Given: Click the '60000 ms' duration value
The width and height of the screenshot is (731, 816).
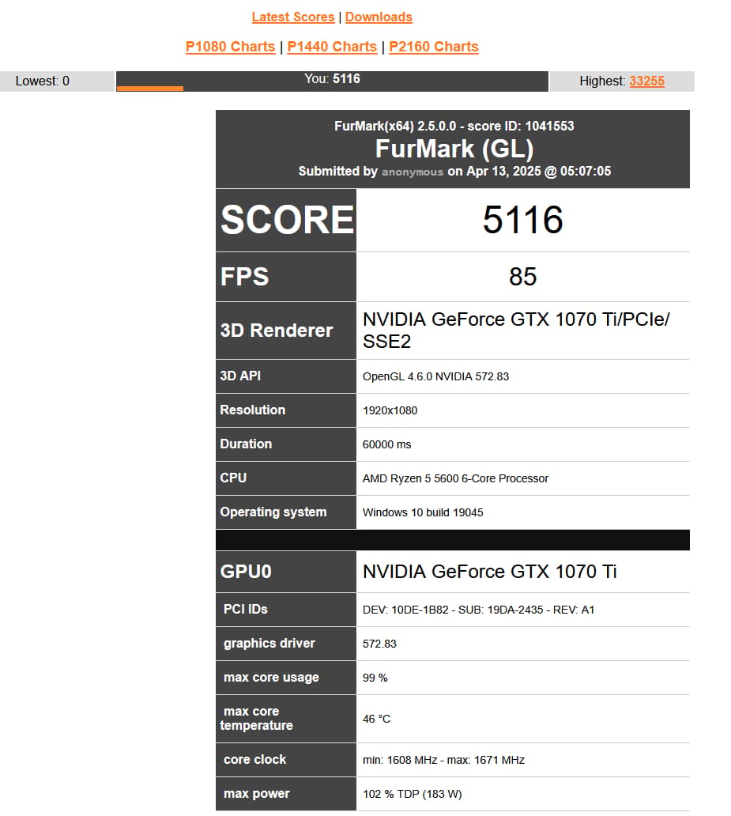Looking at the screenshot, I should coord(386,444).
